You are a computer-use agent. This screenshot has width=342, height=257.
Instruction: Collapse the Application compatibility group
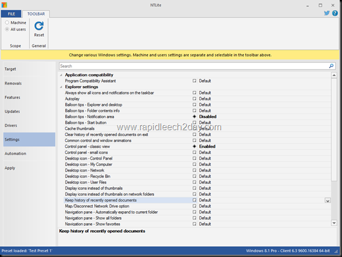(x=61, y=75)
